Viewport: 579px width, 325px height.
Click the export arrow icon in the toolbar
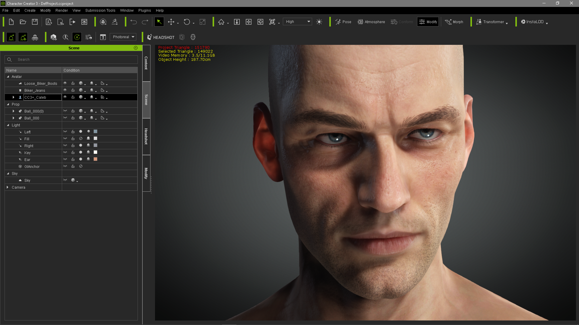72,22
